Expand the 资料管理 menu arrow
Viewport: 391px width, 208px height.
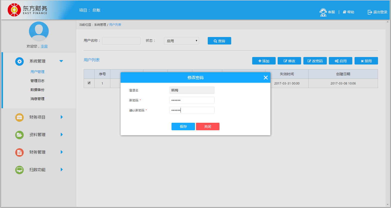(62, 134)
